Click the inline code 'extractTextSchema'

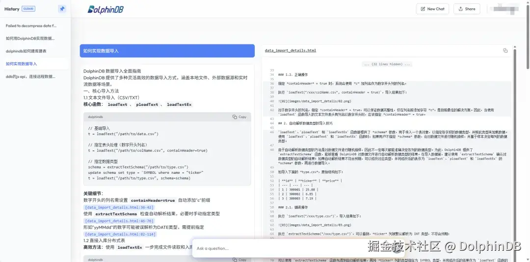tap(116, 214)
